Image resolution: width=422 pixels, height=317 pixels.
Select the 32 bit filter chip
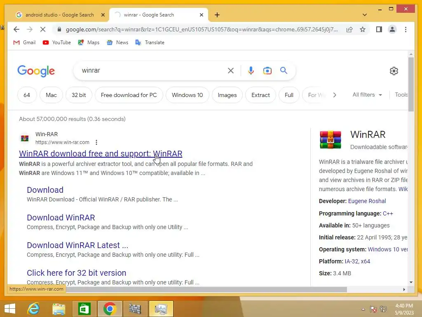[79, 95]
